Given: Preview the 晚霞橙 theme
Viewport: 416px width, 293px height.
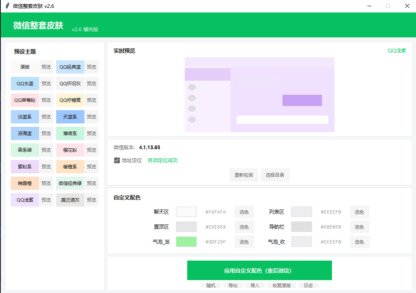Looking at the screenshot, I should (x=46, y=183).
